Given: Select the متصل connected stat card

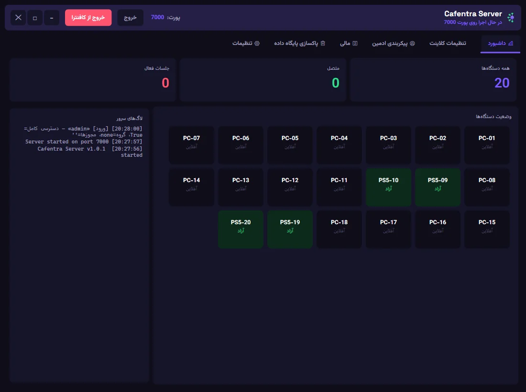Looking at the screenshot, I should (263, 80).
